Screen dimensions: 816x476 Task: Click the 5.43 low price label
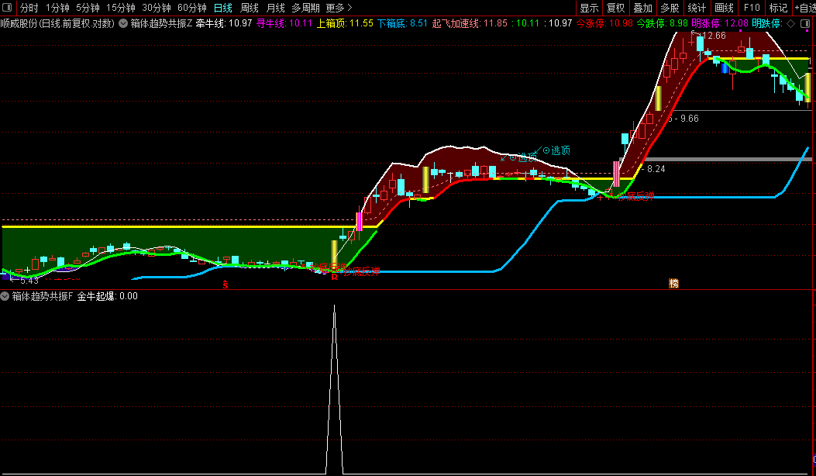[29, 281]
